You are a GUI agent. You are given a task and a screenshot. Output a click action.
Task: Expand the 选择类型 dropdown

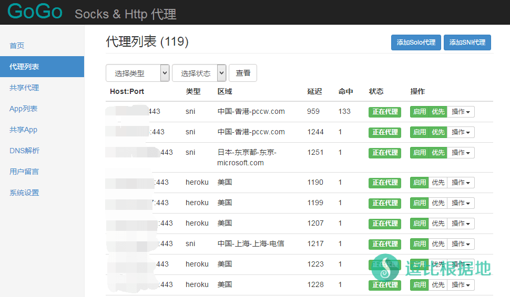click(138, 73)
